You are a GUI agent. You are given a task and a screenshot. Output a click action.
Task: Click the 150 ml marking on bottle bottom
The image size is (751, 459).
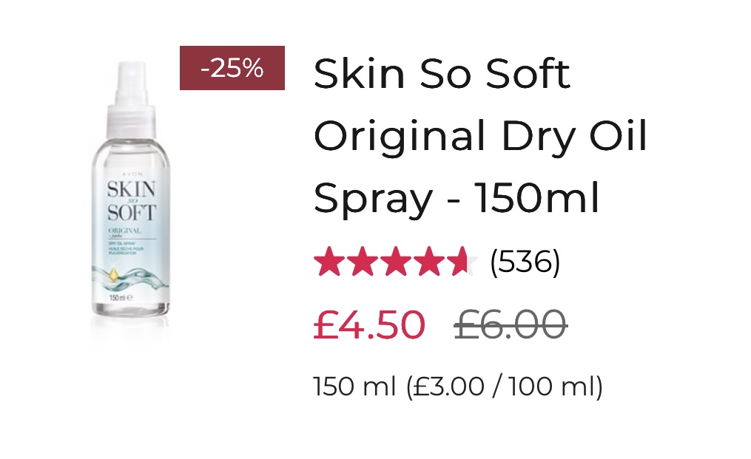121,298
